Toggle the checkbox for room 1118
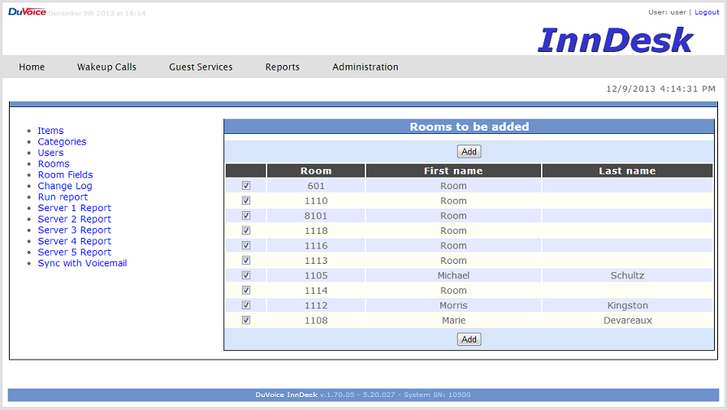Screen dimensions: 727x410 (246, 231)
